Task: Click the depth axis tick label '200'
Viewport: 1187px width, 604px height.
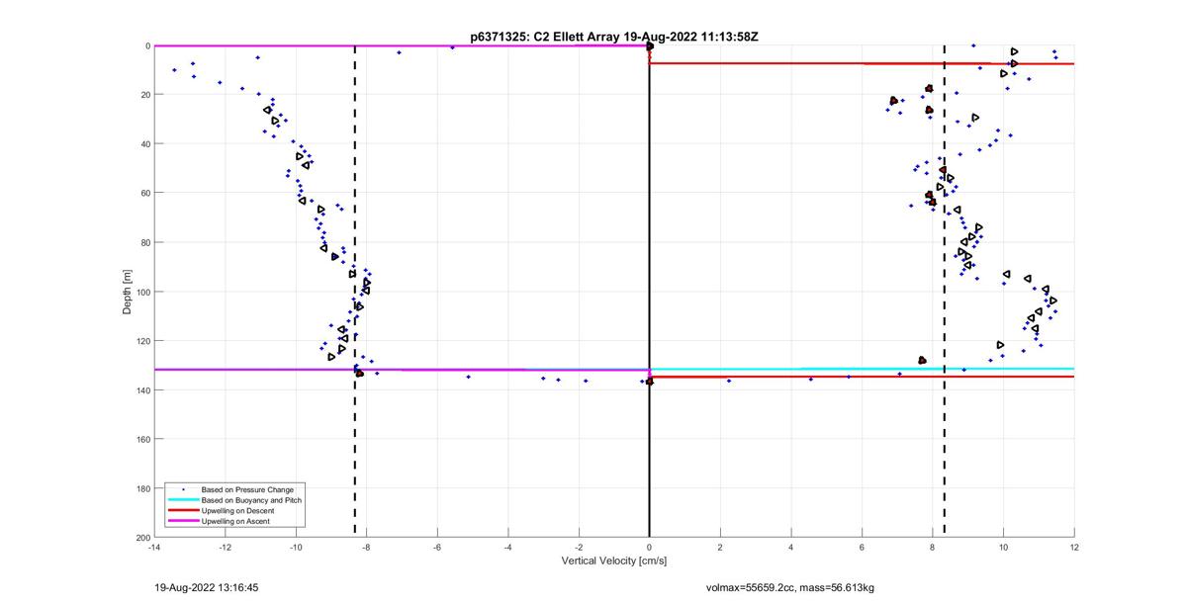Action: (x=142, y=536)
